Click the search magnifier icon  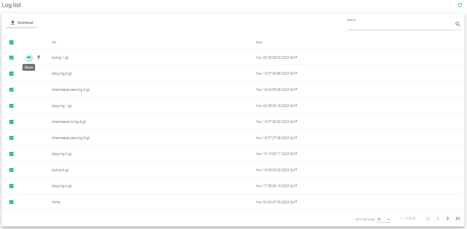click(457, 24)
